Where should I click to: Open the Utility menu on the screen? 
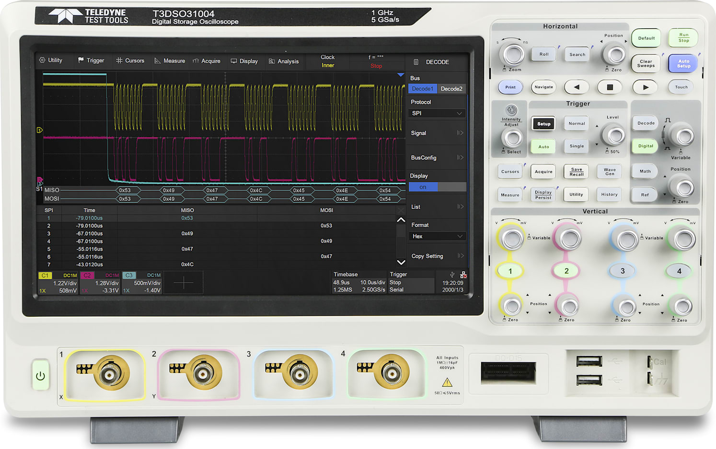pyautogui.click(x=51, y=60)
